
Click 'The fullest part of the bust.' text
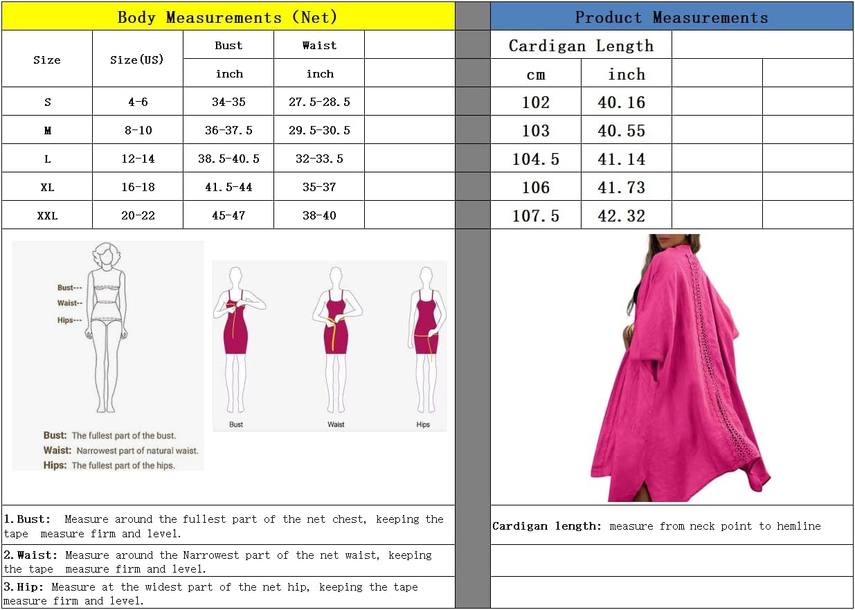point(124,436)
